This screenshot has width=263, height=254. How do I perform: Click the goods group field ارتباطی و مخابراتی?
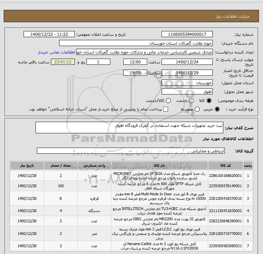(131, 151)
